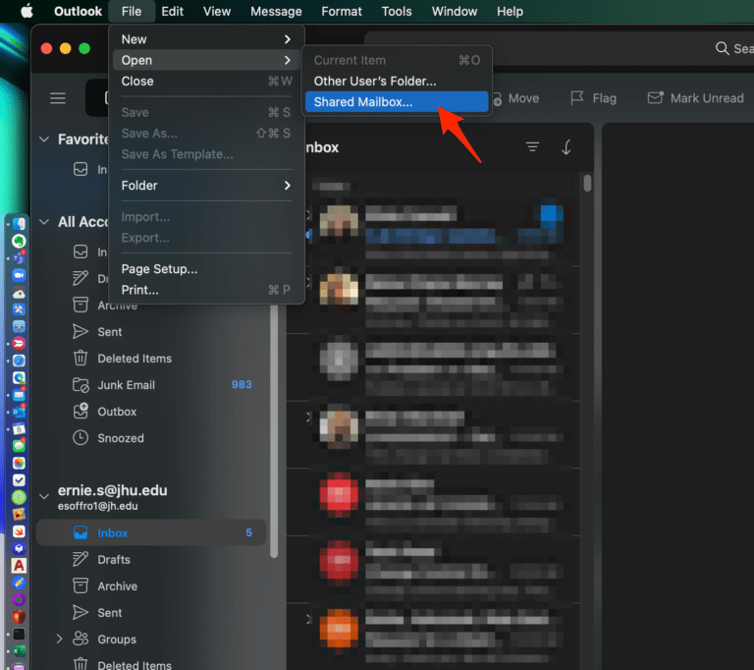The image size is (754, 670).
Task: Open Zoom in the Dock
Action: tap(19, 275)
